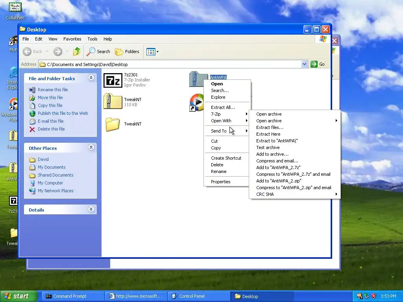Go up one folder level
The width and height of the screenshot is (403, 302).
click(77, 52)
